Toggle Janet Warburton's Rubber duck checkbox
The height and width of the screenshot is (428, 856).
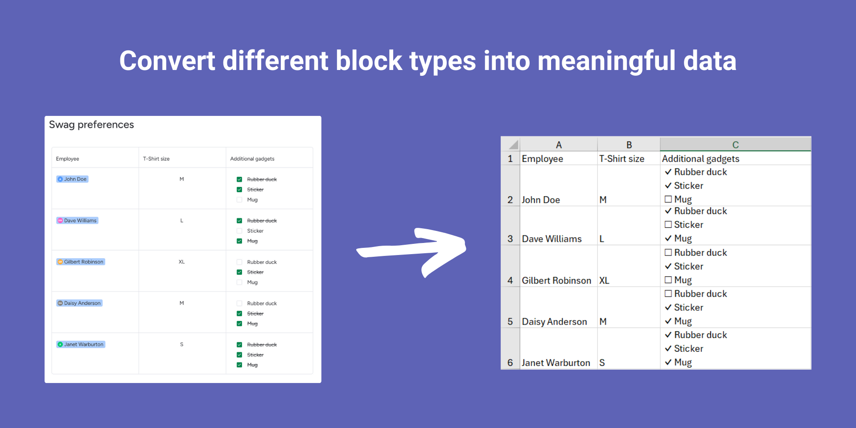point(239,345)
